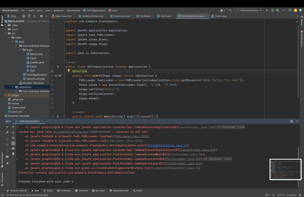Open run configuration settings with the wrench icon

click(x=7, y=132)
